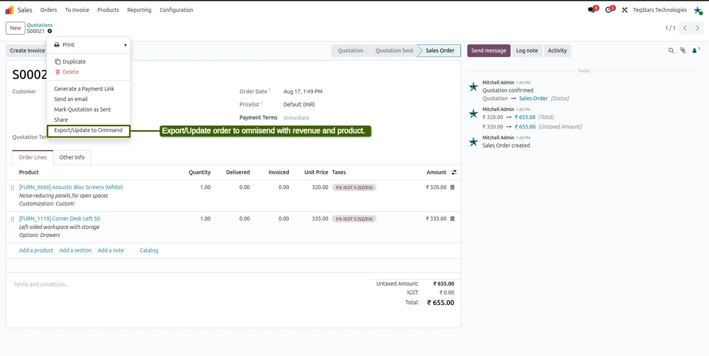Open the Sales app home icon

pyautogui.click(x=9, y=10)
